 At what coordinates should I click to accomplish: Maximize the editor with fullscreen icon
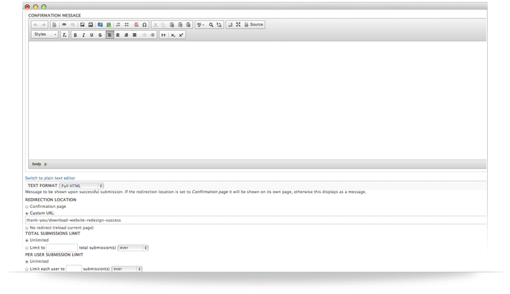[238, 25]
